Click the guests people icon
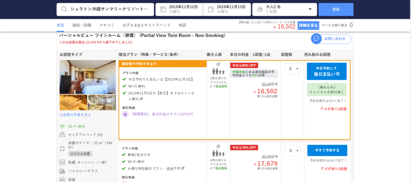This screenshot has width=411, height=182. (260, 9)
